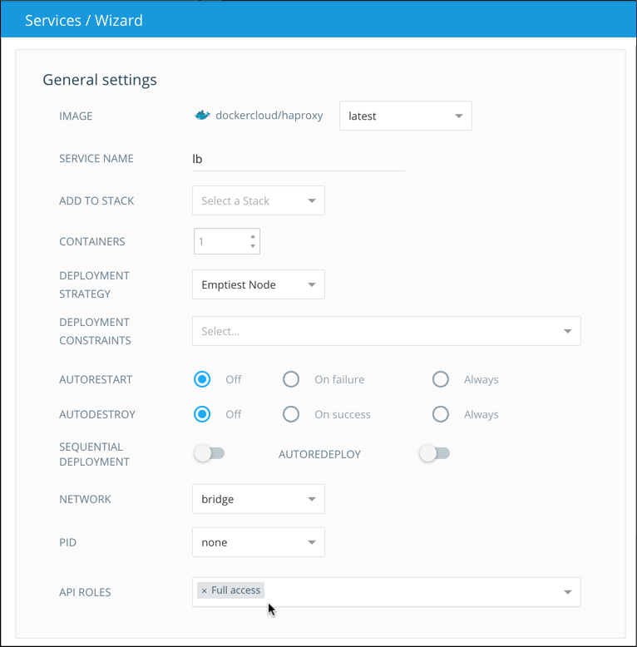Expand the Emptiest Node deployment strategy dropdown

click(258, 284)
